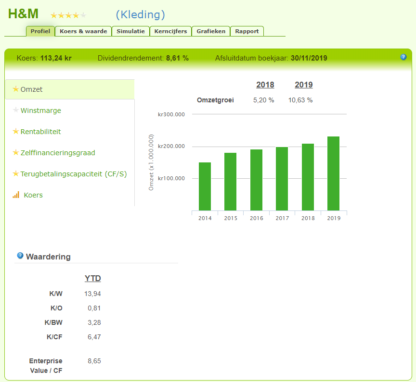This screenshot has width=416, height=382.
Task: Click the help icon in the green header bar
Action: (x=403, y=57)
